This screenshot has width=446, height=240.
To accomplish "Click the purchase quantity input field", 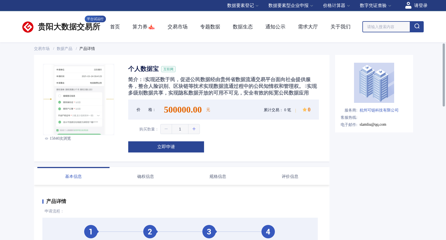I will tap(180, 129).
